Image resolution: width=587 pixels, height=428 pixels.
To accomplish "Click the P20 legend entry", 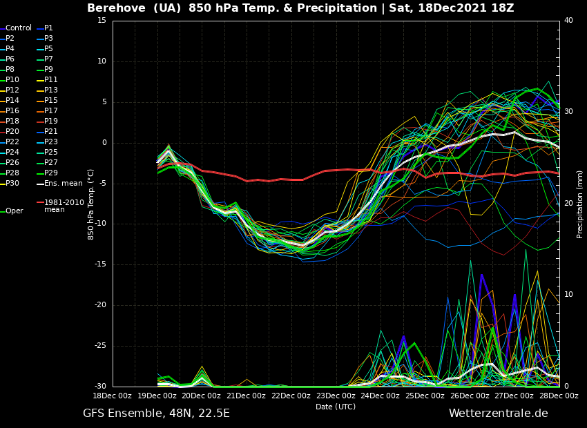I will point(12,132).
